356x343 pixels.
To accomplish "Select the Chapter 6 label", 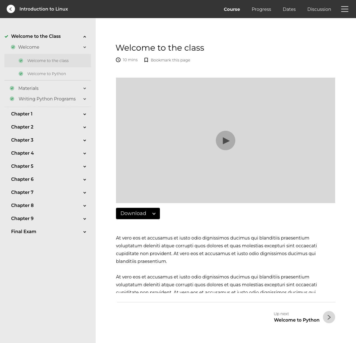I will 22,179.
